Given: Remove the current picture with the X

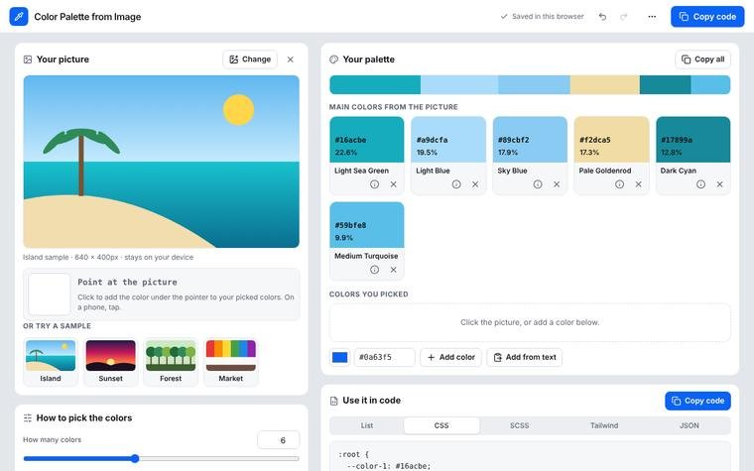Looking at the screenshot, I should (291, 59).
